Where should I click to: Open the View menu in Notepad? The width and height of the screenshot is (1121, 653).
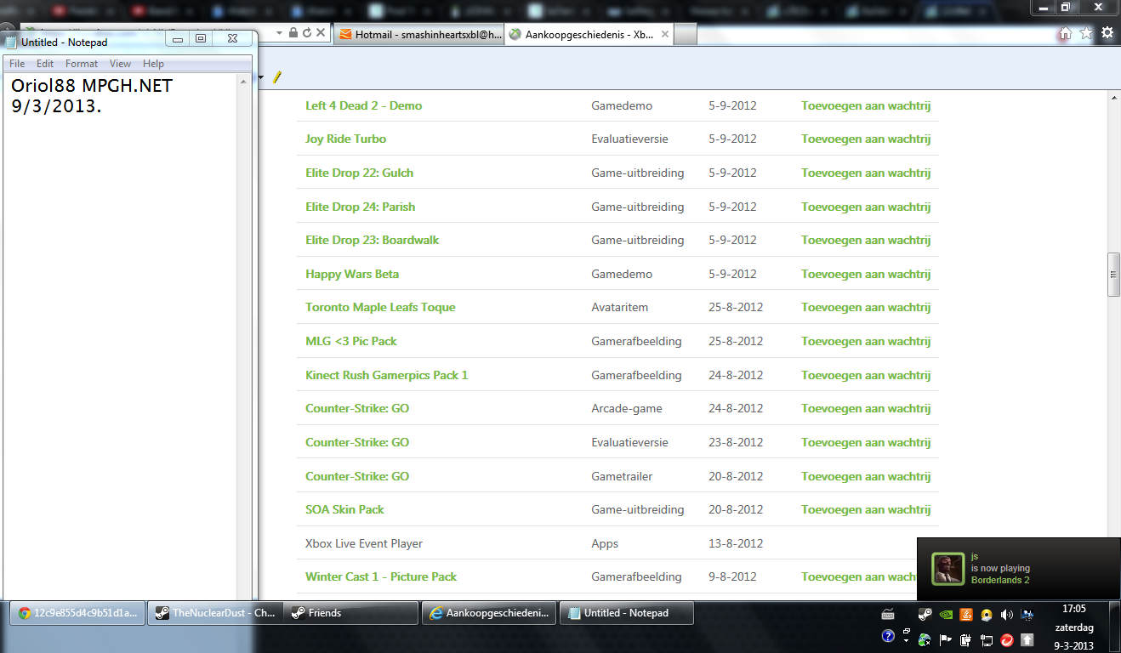(121, 64)
